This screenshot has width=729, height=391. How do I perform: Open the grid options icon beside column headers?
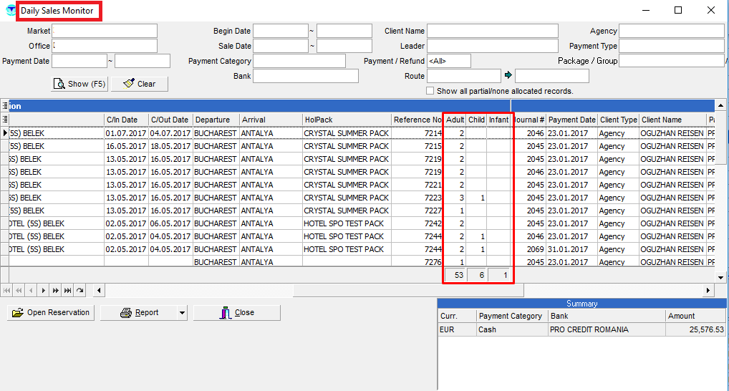click(x=5, y=120)
